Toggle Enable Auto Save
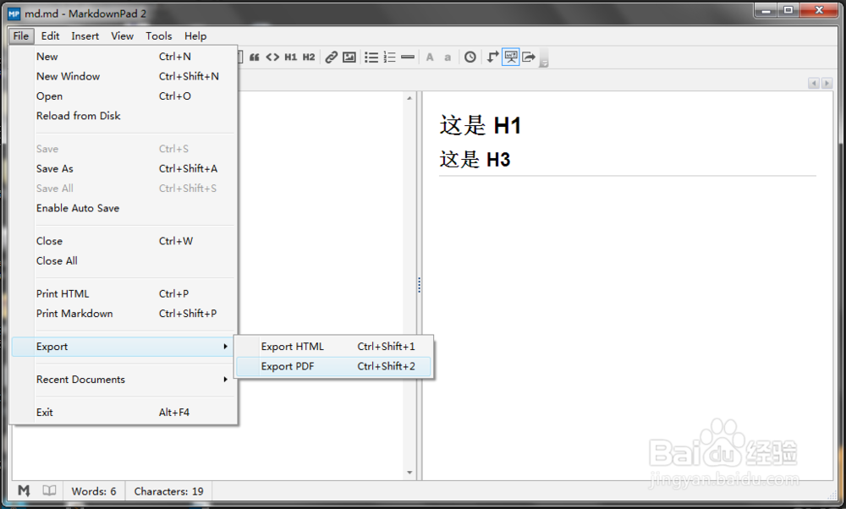 tap(124, 208)
